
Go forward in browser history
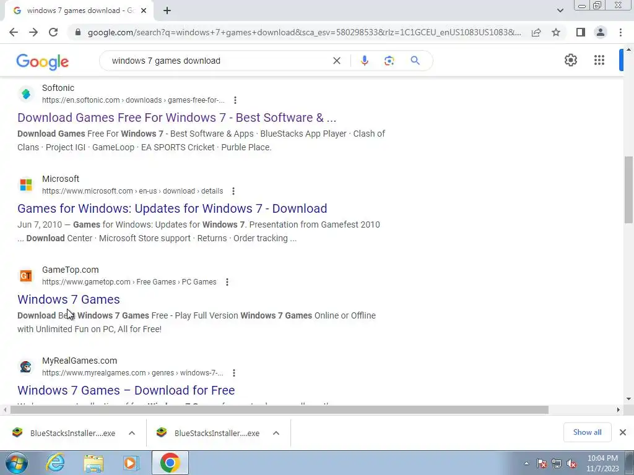[33, 32]
